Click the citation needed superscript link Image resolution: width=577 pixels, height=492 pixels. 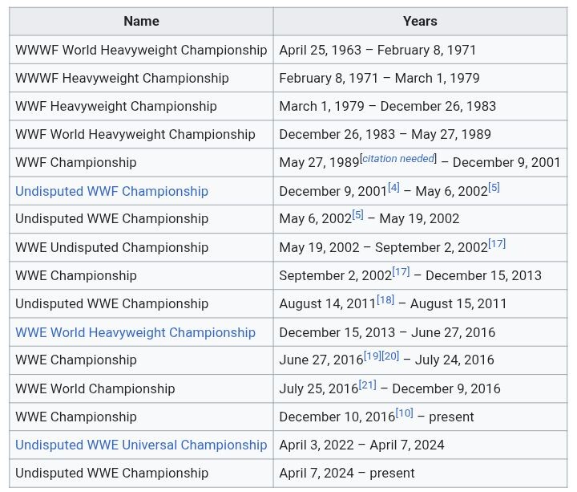point(398,158)
